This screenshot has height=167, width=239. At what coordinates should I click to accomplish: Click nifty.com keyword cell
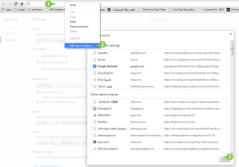(136, 102)
